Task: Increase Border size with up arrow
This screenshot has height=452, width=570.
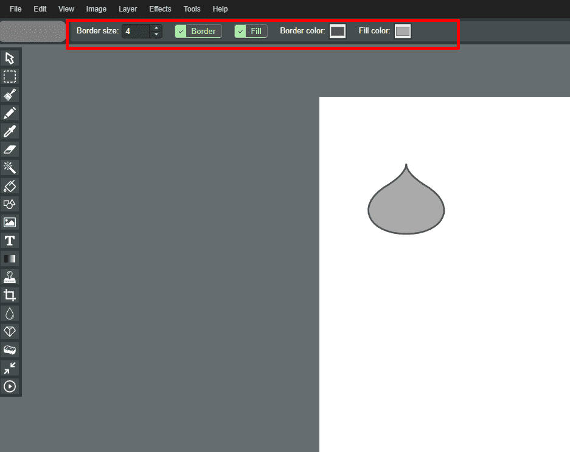Action: click(x=156, y=28)
